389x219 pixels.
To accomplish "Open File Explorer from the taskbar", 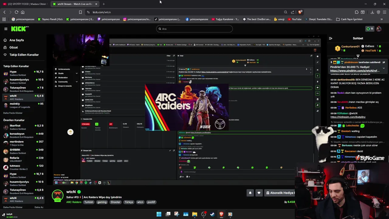I will 194,214.
